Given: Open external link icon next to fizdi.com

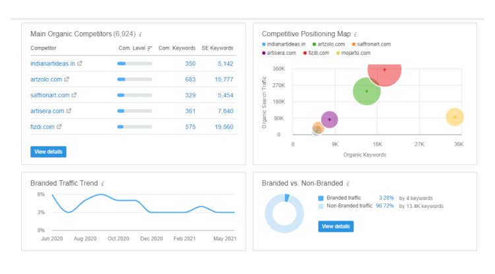Looking at the screenshot, I should click(x=59, y=127).
